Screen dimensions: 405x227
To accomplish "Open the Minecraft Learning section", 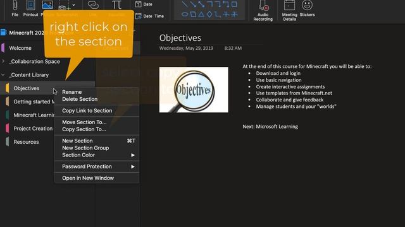I will pos(34,115).
